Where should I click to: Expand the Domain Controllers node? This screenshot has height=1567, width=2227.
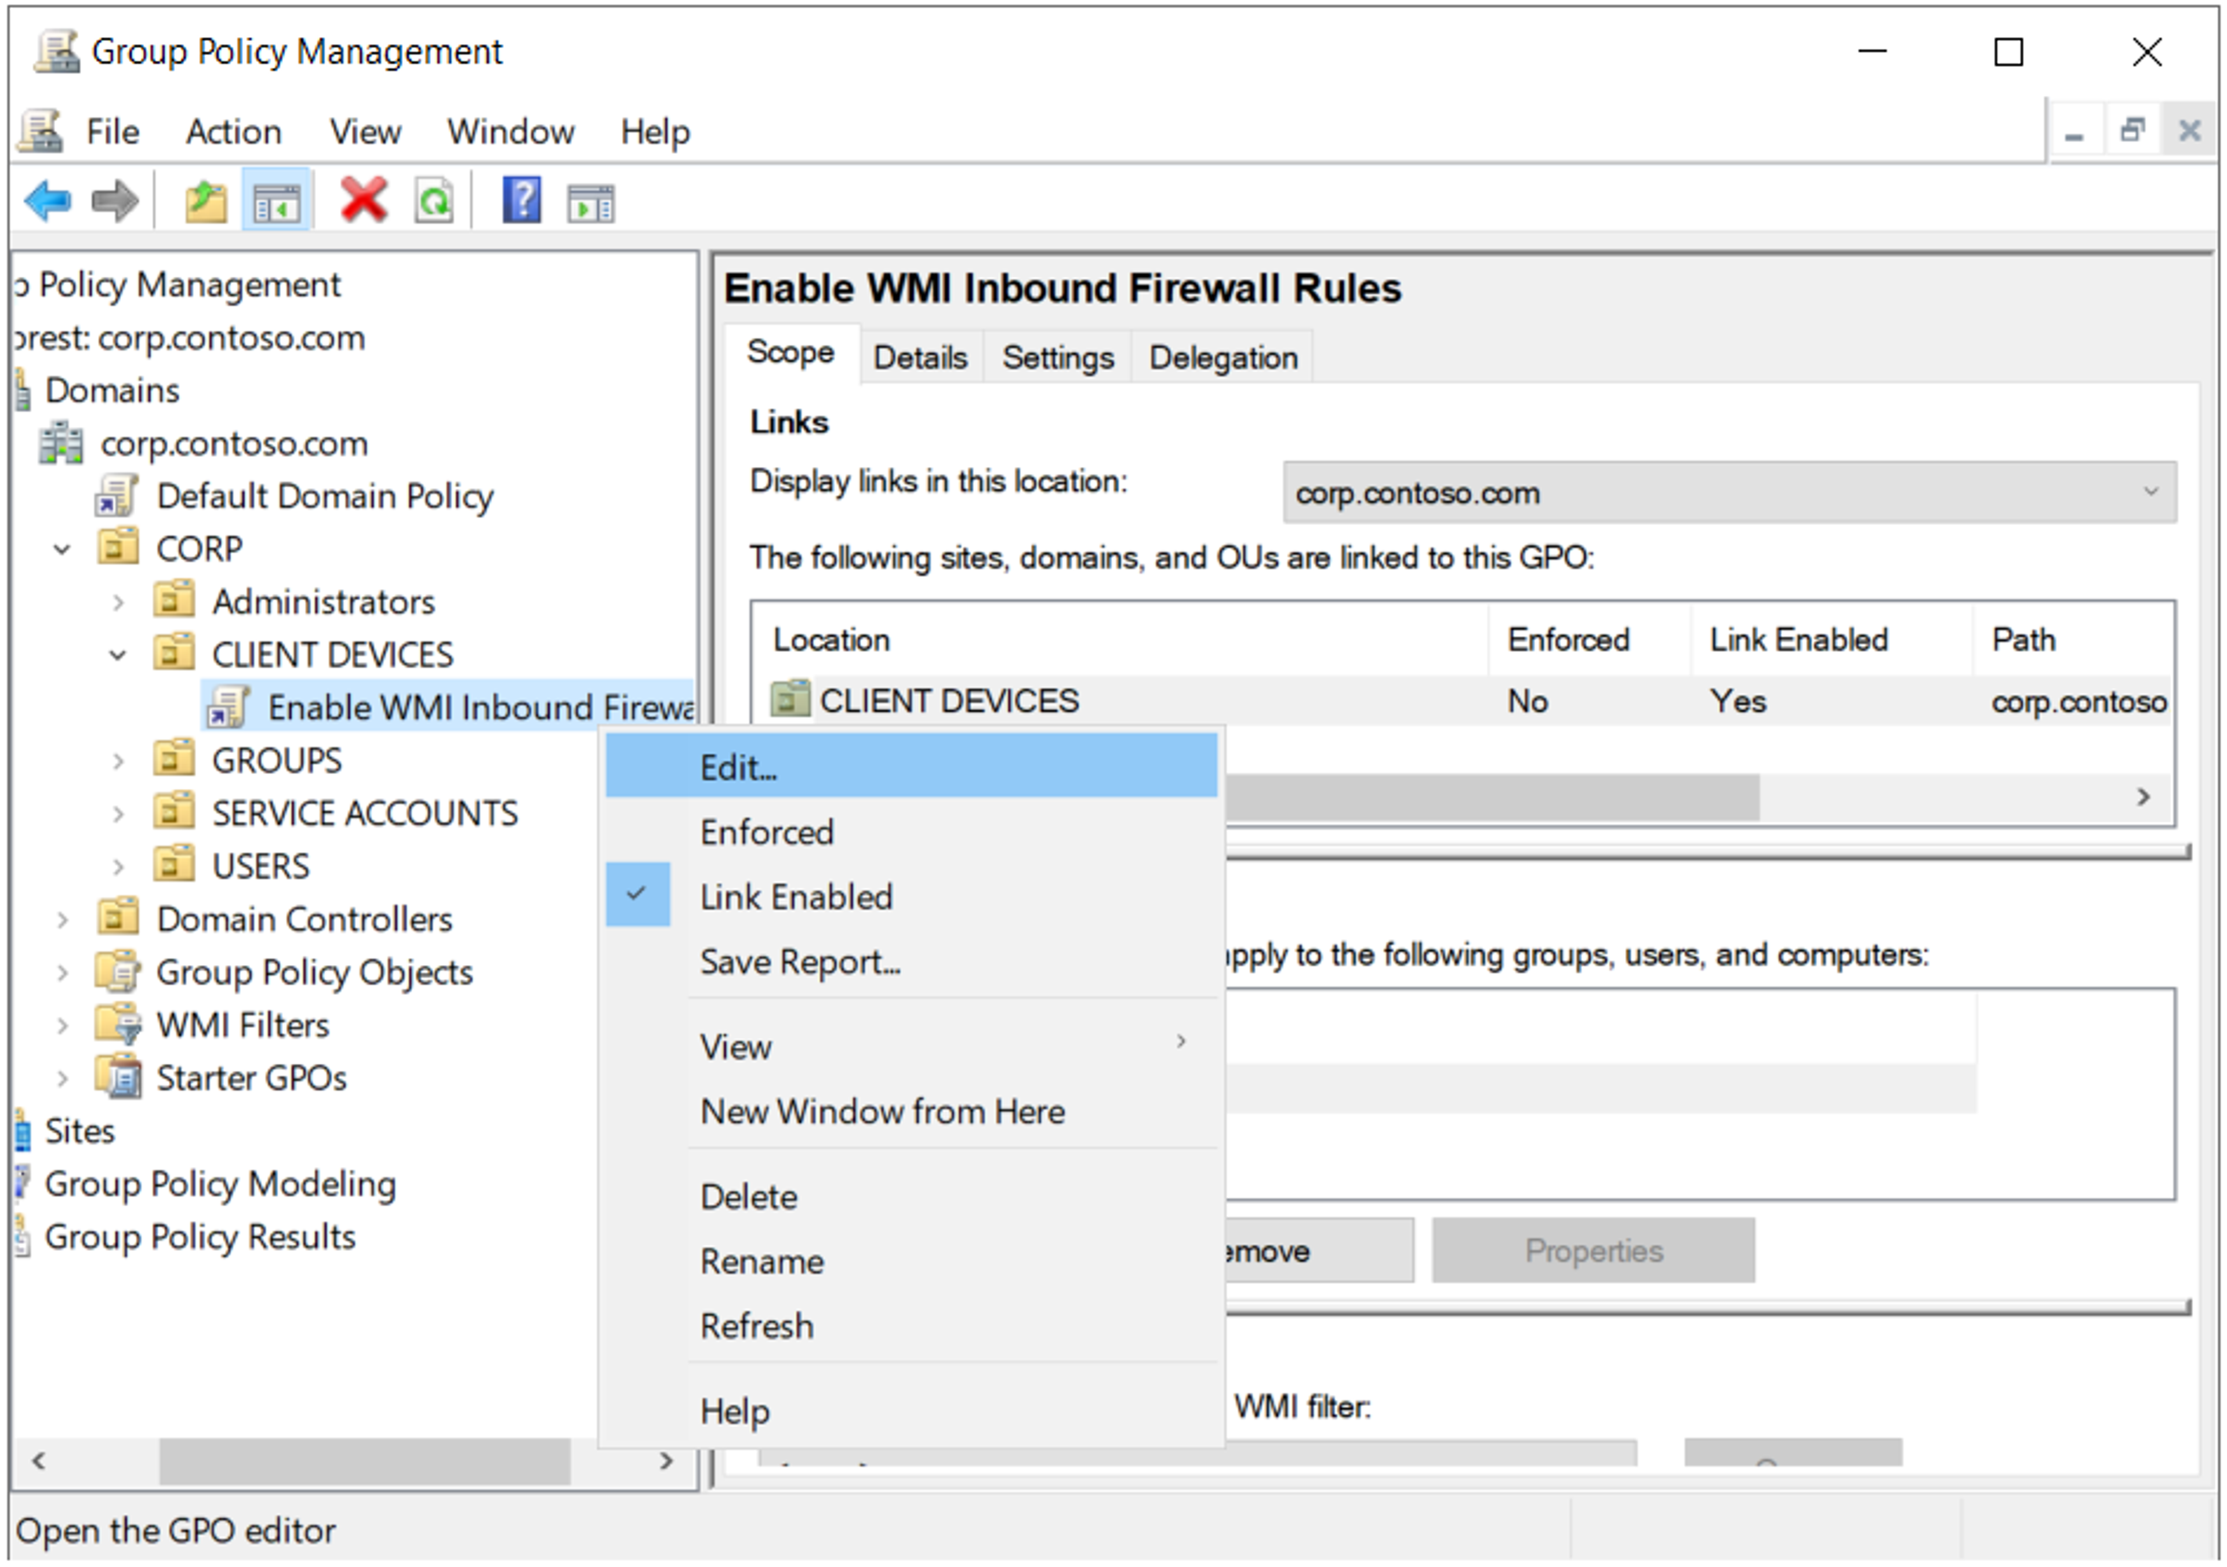tap(62, 919)
